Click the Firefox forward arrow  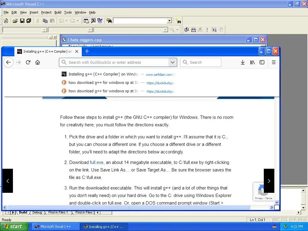(x=18, y=62)
